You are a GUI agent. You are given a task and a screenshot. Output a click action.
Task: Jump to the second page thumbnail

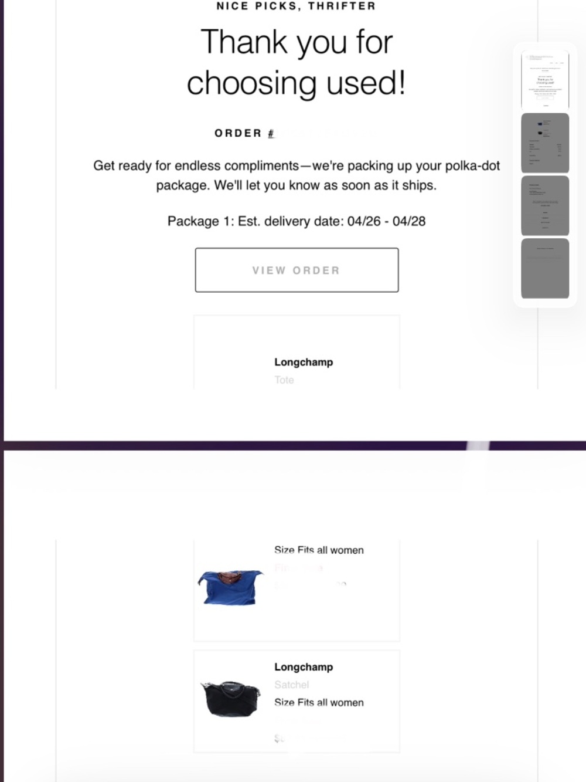(x=545, y=143)
